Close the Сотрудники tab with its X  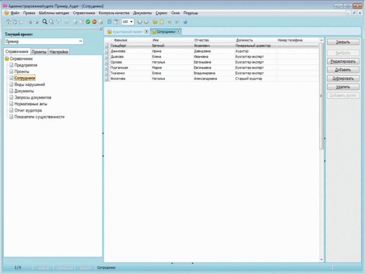point(178,32)
